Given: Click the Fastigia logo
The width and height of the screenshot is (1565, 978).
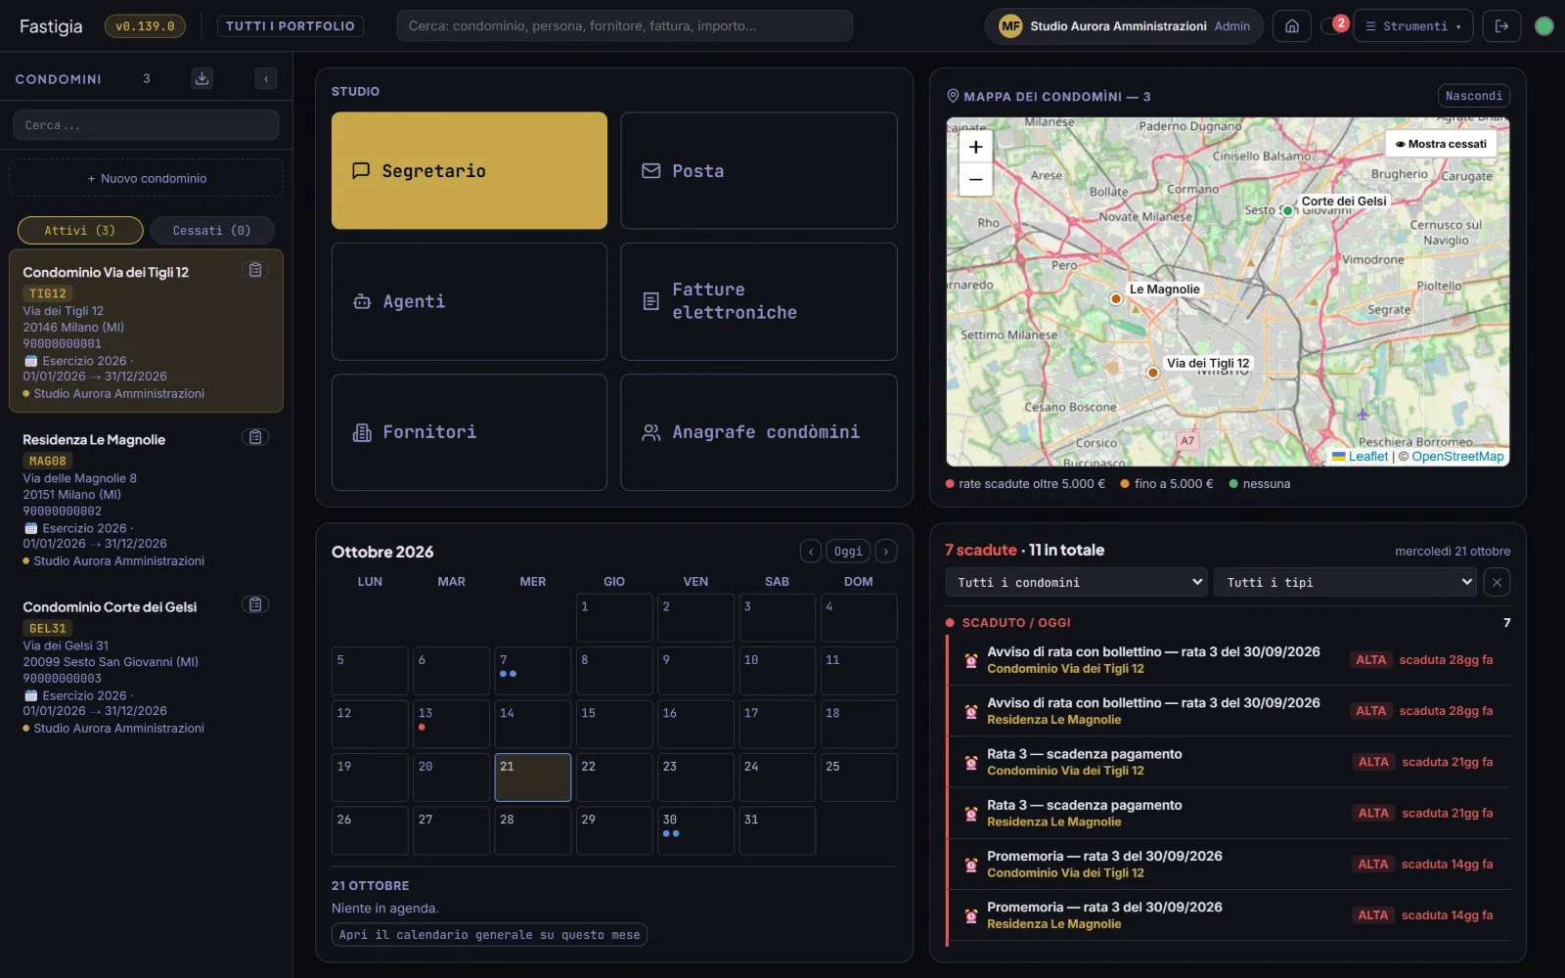Looking at the screenshot, I should (x=51, y=26).
